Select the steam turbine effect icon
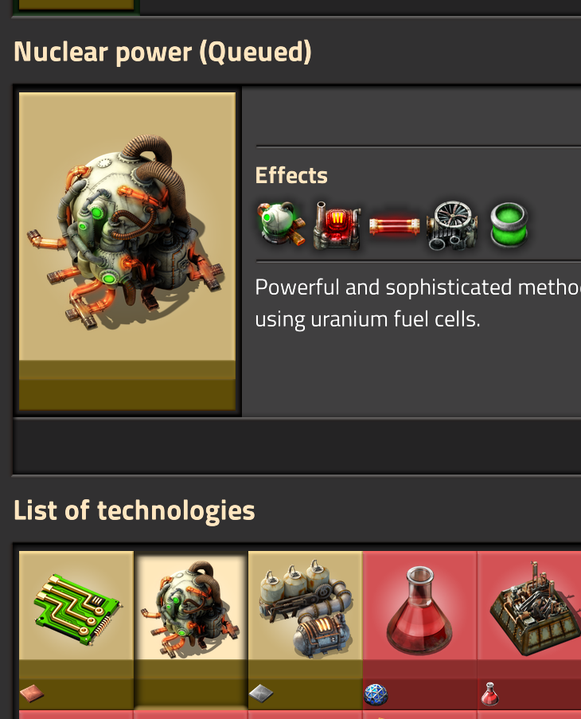 (x=452, y=225)
